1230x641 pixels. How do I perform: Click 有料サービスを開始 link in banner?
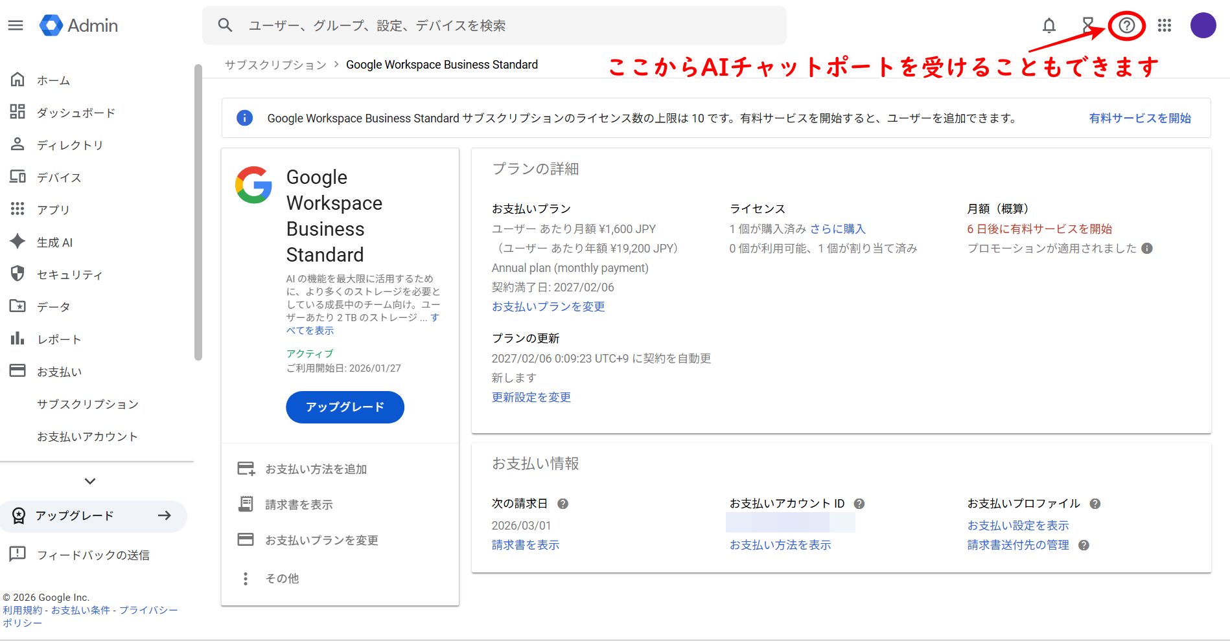1139,118
